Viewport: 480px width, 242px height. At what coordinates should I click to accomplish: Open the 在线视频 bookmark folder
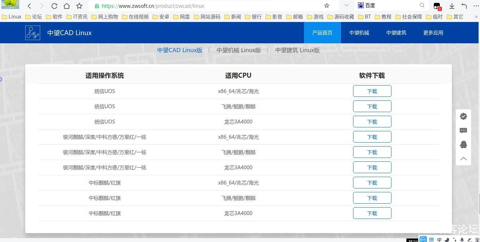coord(135,17)
